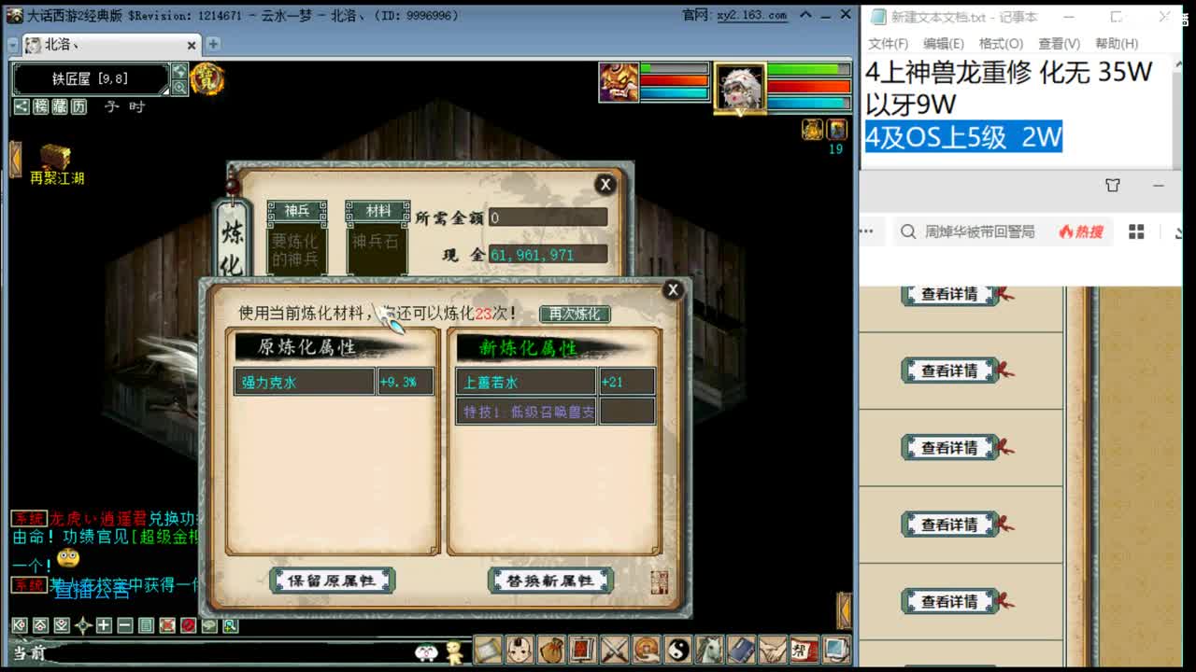Click the character's red health bar
This screenshot has height=672, width=1196.
point(809,86)
